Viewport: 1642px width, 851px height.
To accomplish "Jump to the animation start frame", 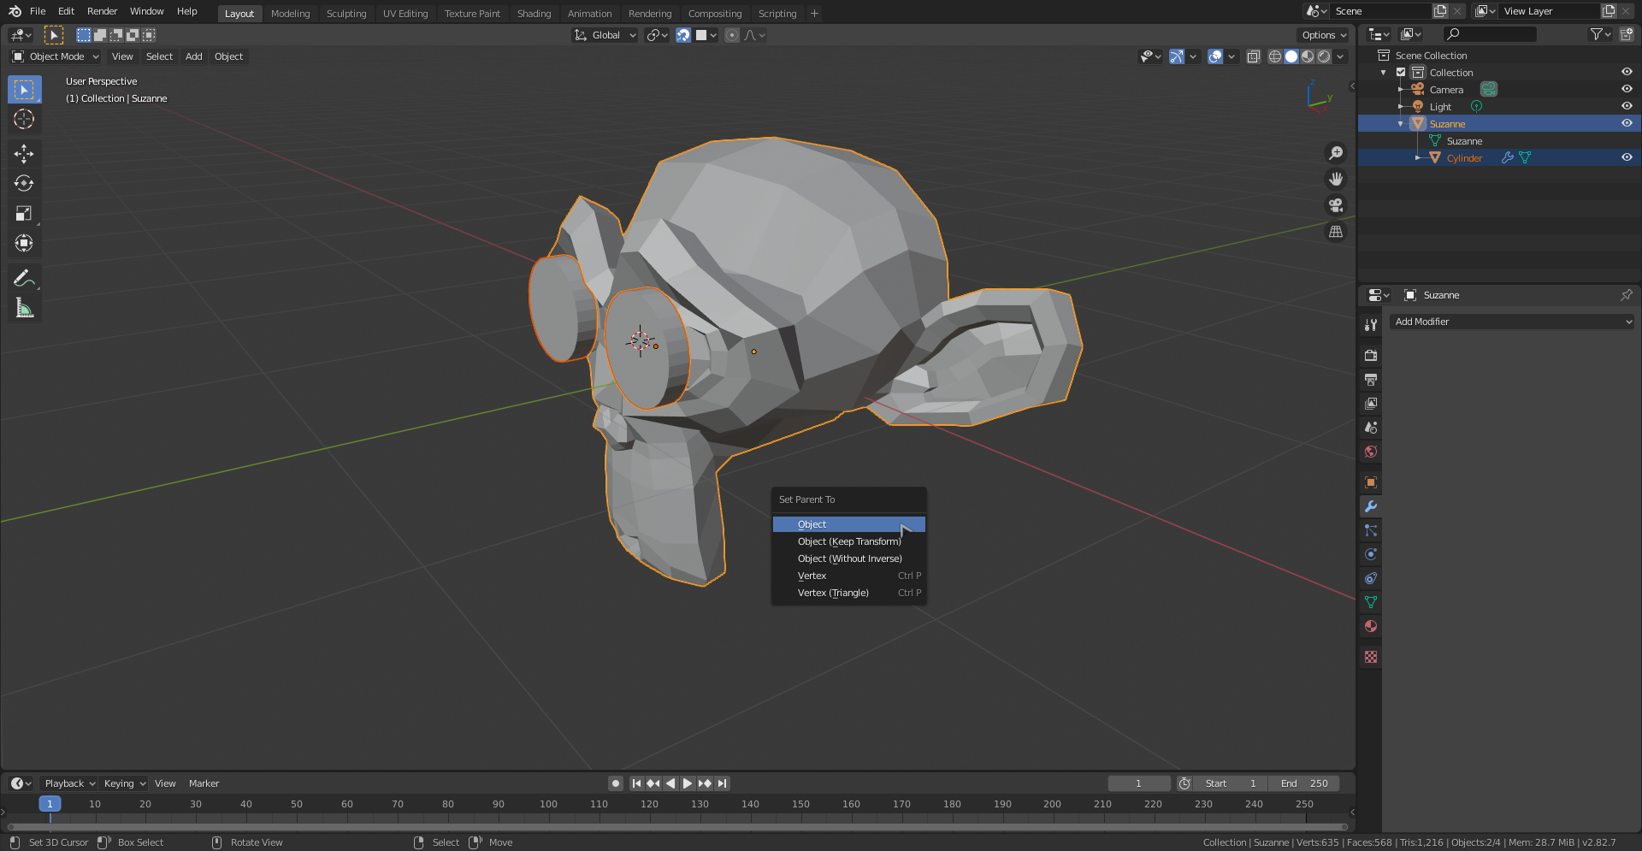I will 636,783.
